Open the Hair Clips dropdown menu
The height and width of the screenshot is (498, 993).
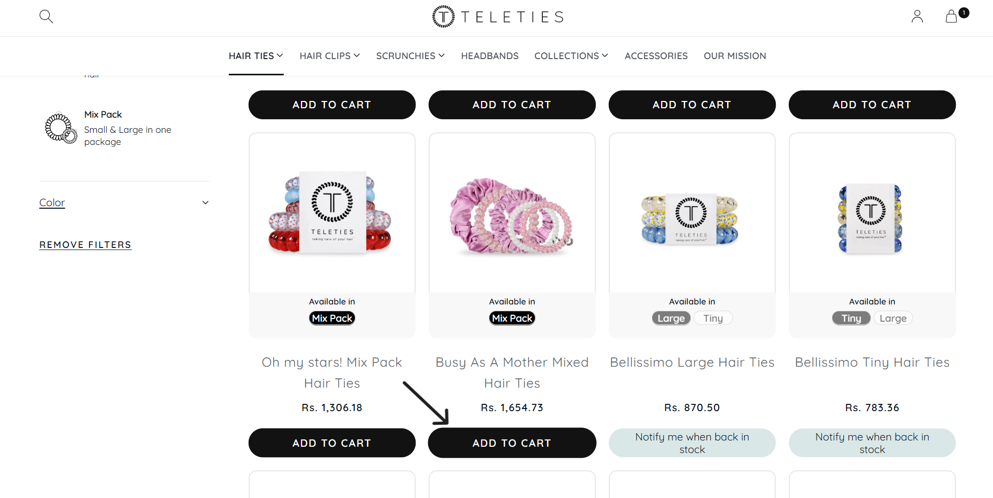(x=330, y=56)
